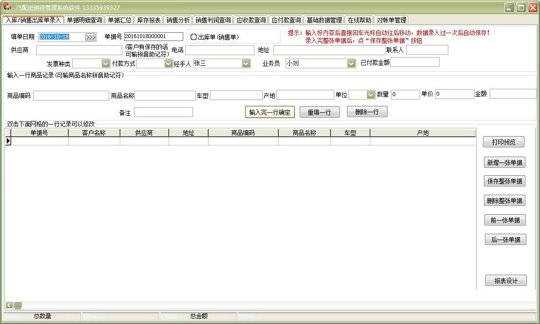Click the 新增一张单据 button

pyautogui.click(x=504, y=162)
